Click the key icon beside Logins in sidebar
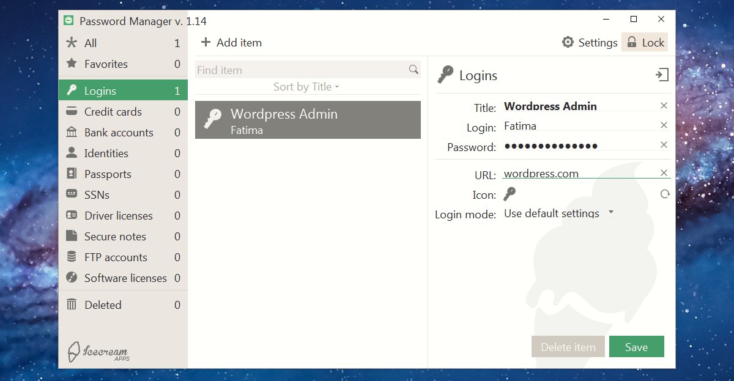 [x=72, y=91]
